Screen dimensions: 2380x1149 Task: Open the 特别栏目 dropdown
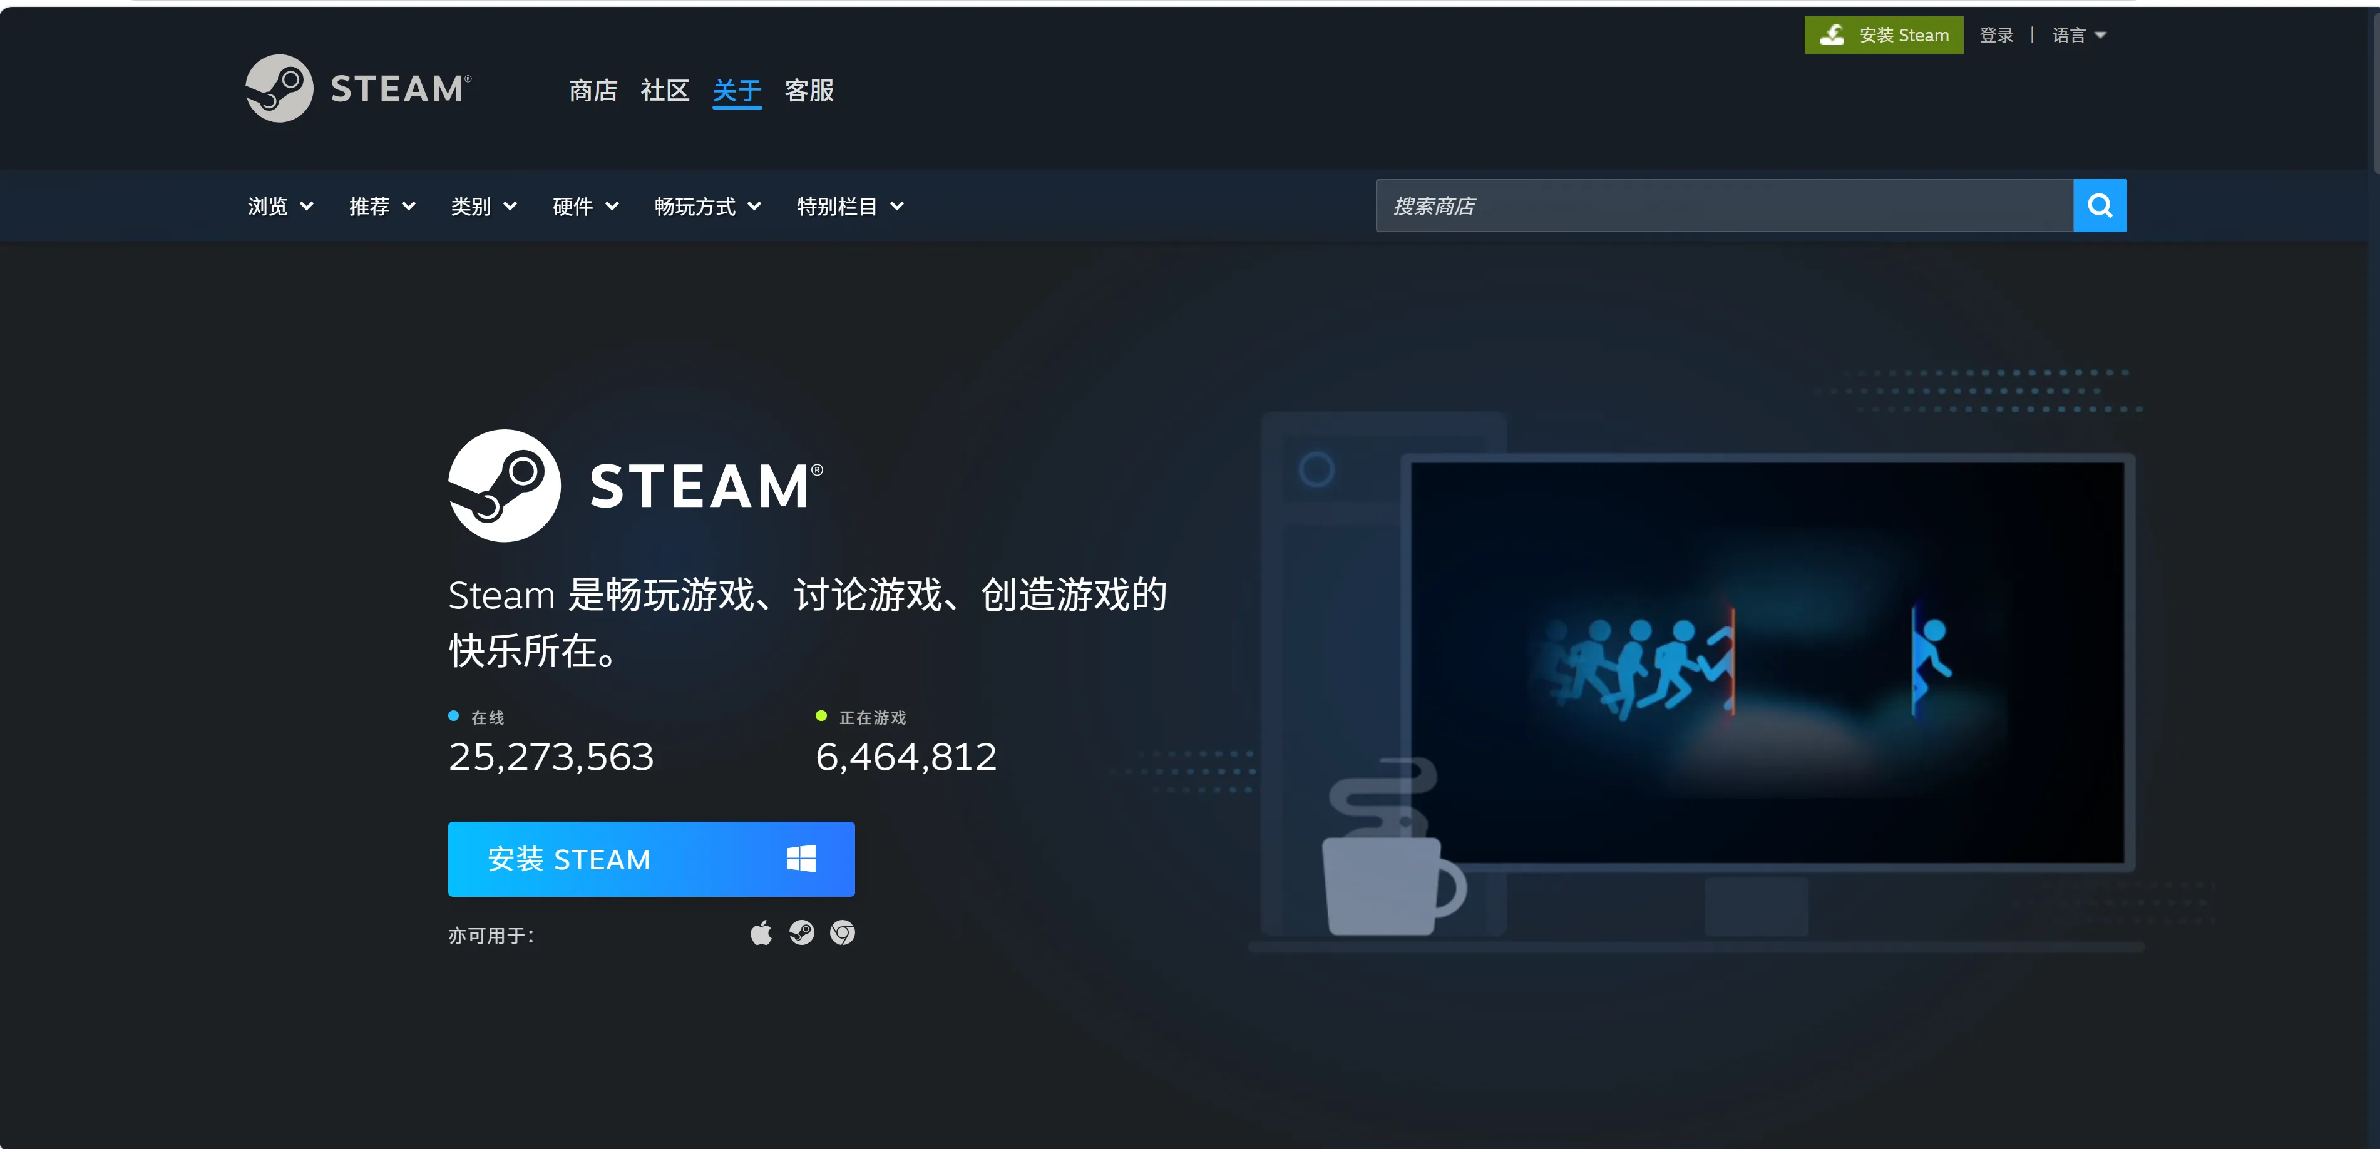pyautogui.click(x=847, y=206)
